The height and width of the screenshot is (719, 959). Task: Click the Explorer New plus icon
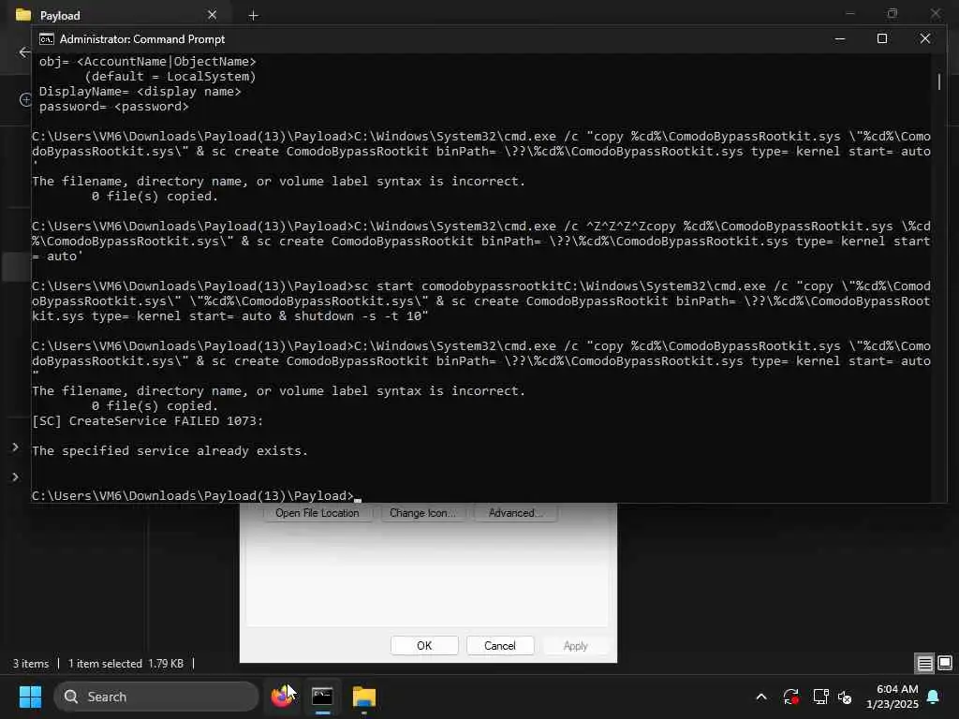[25, 99]
